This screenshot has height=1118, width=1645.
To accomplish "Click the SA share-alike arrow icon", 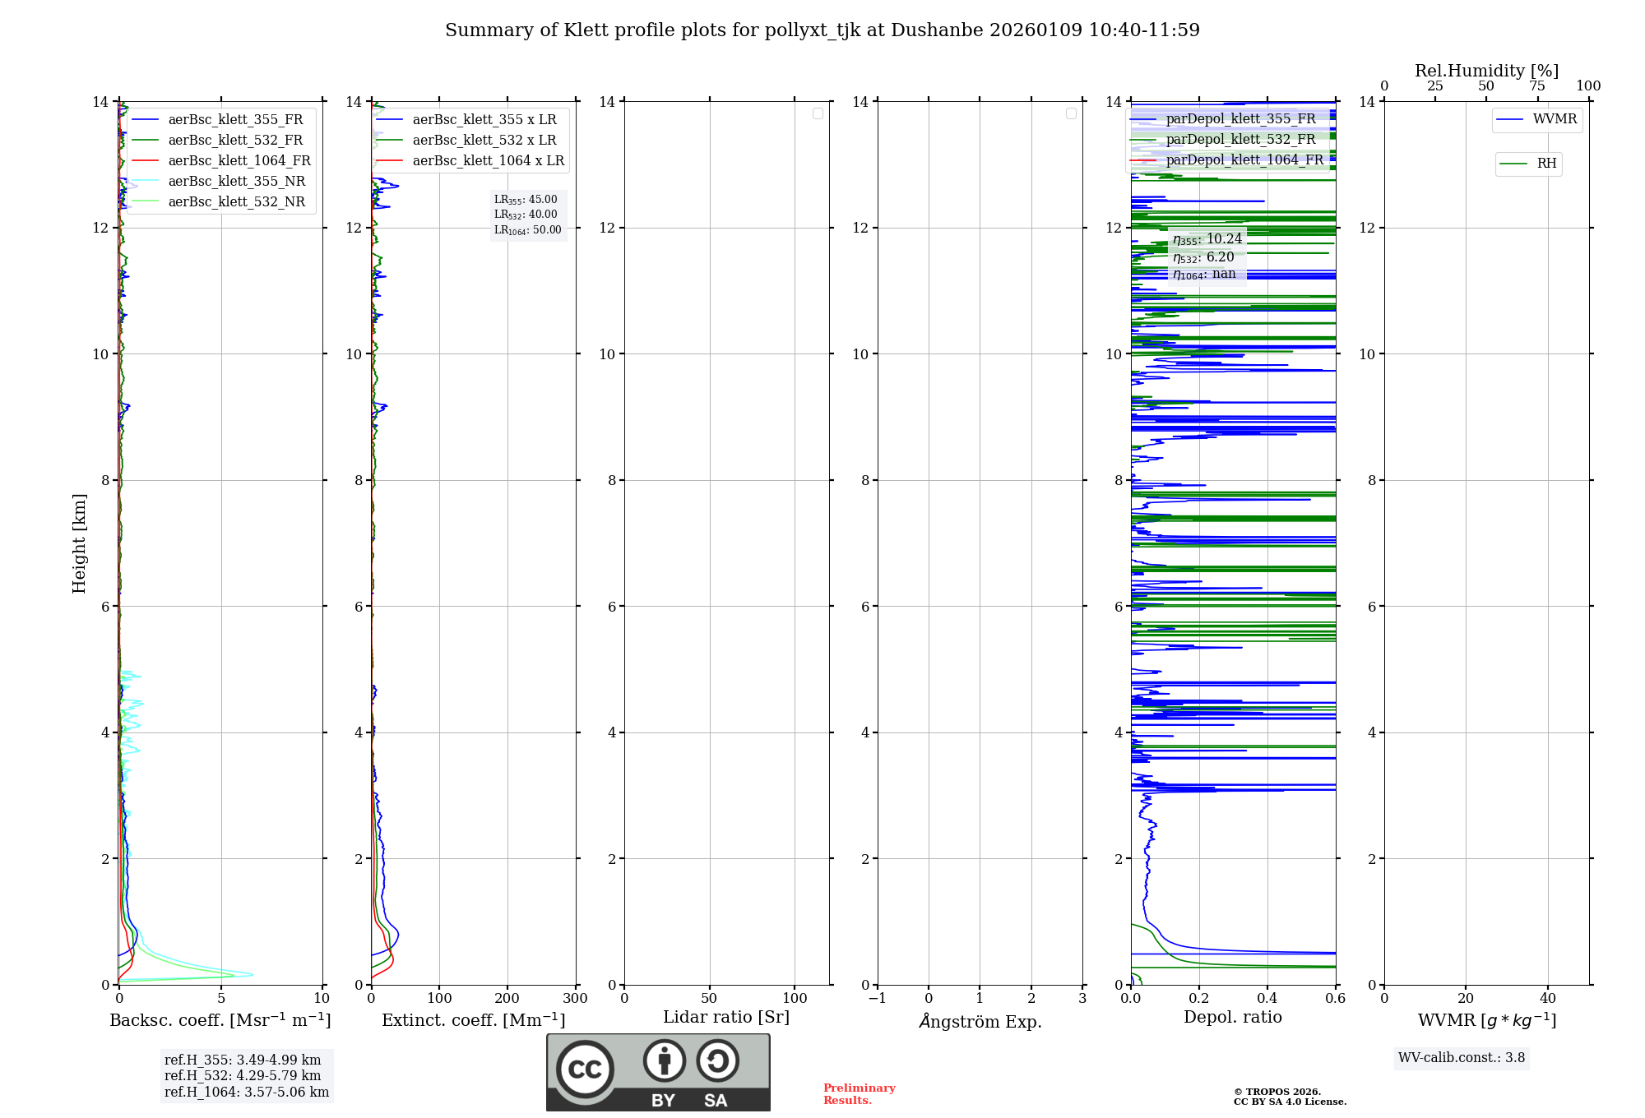I will tap(717, 1060).
